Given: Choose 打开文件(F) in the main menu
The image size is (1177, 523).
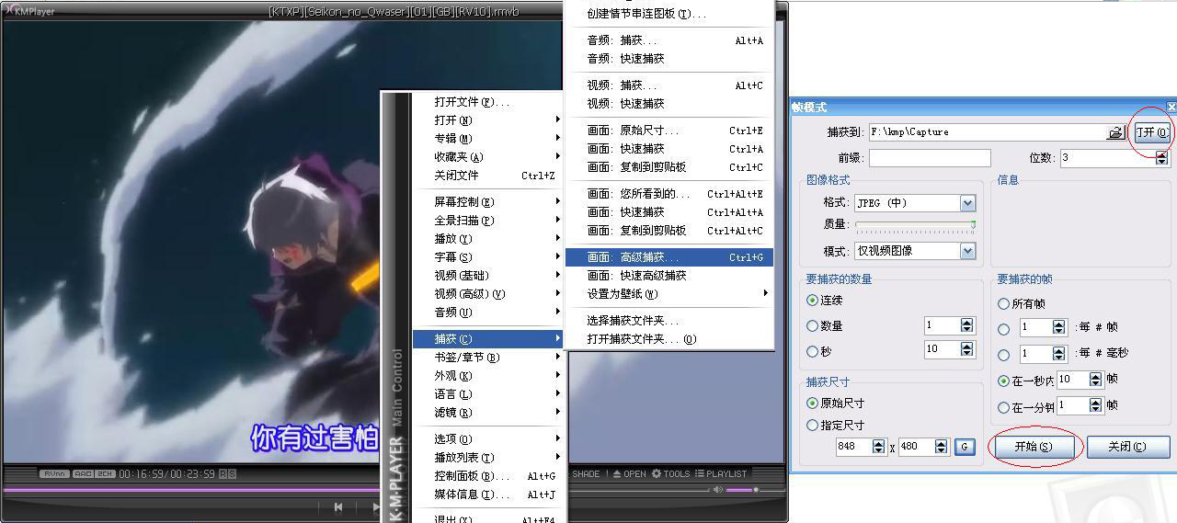Looking at the screenshot, I should pos(487,102).
